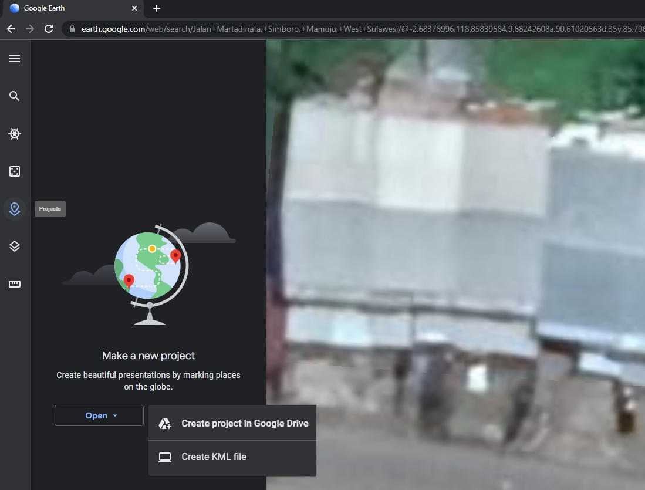
Task: Go back in browser history
Action: 11,29
